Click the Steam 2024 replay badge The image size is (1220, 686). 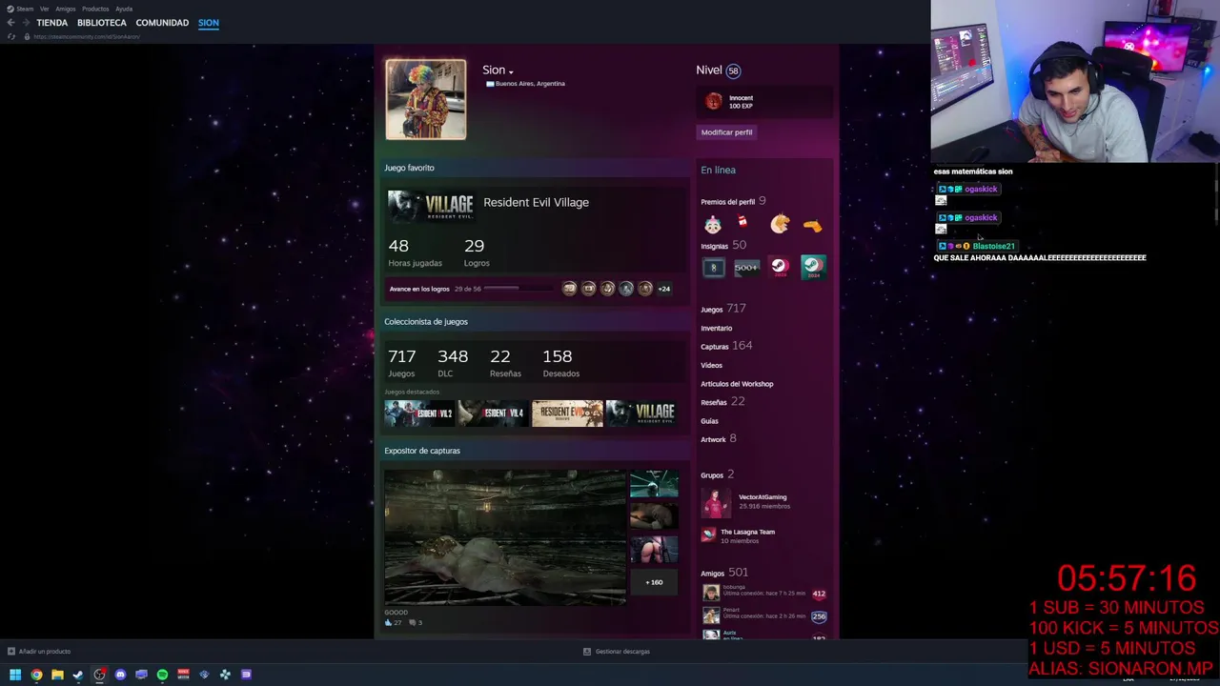pyautogui.click(x=813, y=268)
